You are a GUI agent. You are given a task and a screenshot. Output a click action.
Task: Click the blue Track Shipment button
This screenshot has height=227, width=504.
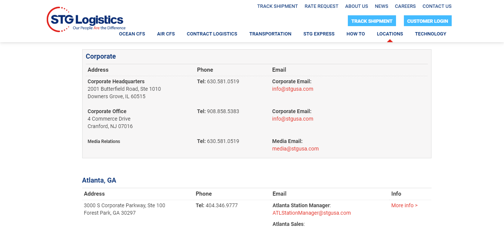[372, 21]
